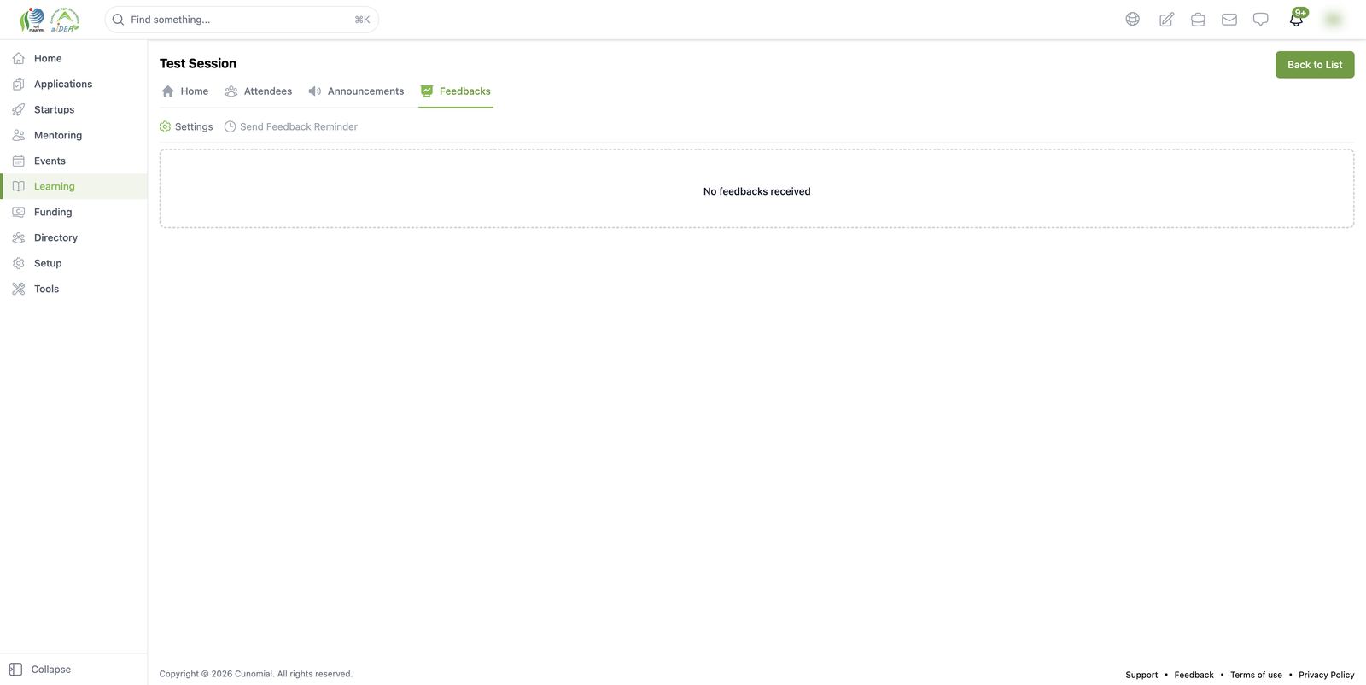
Task: Click the organization logo at top left
Action: pos(50,19)
